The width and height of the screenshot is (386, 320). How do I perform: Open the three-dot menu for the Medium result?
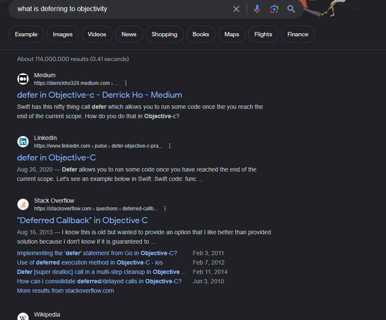[x=126, y=83]
